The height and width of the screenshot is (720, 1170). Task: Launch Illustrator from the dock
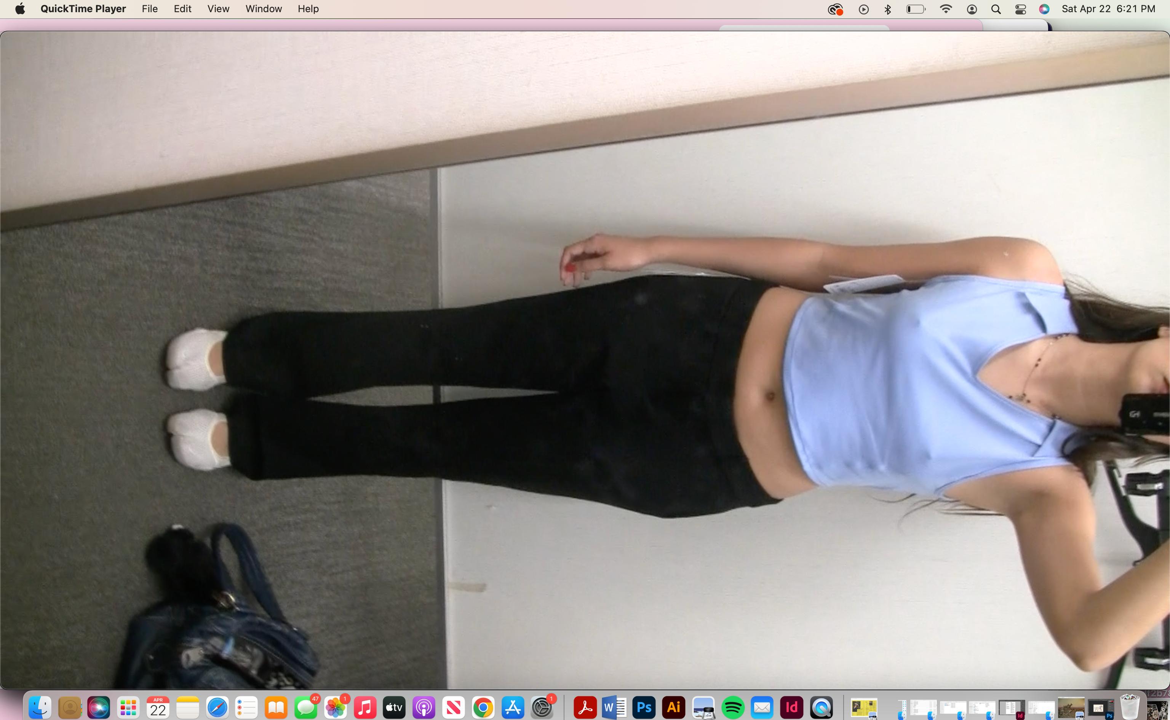coord(673,707)
